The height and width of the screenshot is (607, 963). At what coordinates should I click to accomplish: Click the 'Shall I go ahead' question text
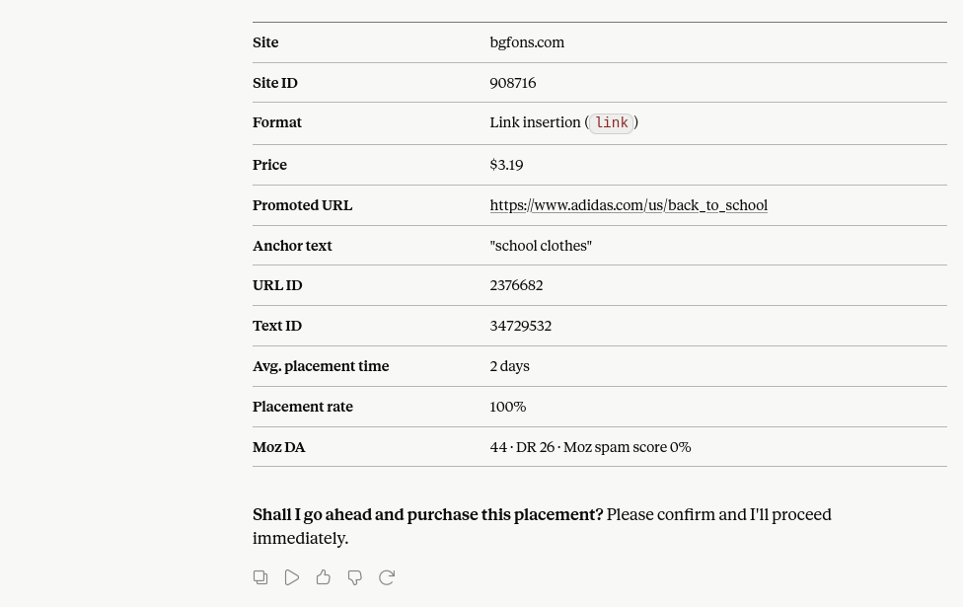[428, 515]
